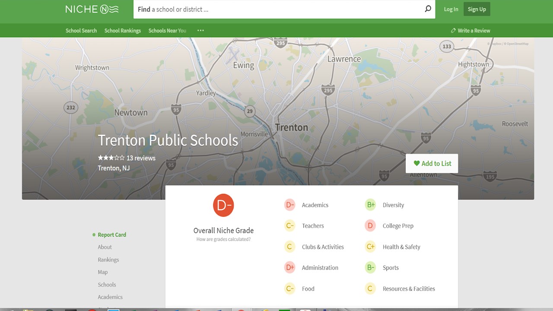Click the Resources & Facilities C grade circle

pyautogui.click(x=370, y=289)
